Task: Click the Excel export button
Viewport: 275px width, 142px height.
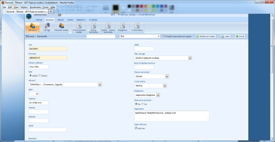Action: point(240,36)
